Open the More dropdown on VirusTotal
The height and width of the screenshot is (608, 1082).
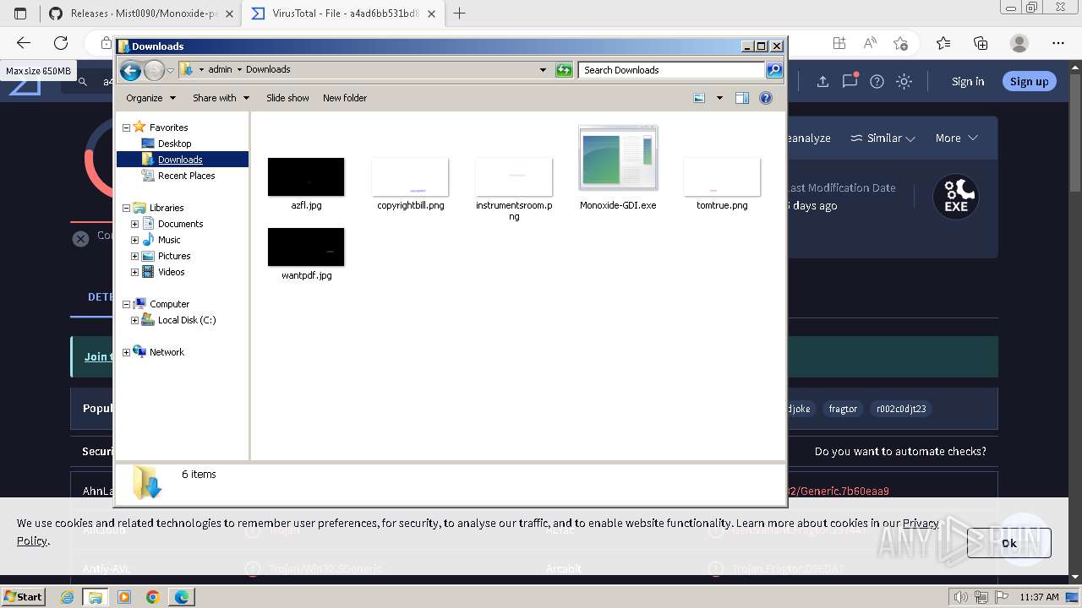coord(956,138)
